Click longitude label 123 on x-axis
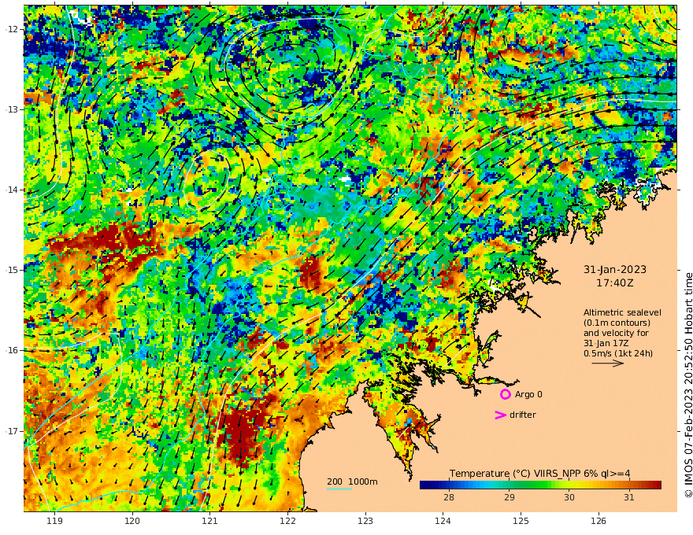693x535 pixels. coord(365,521)
